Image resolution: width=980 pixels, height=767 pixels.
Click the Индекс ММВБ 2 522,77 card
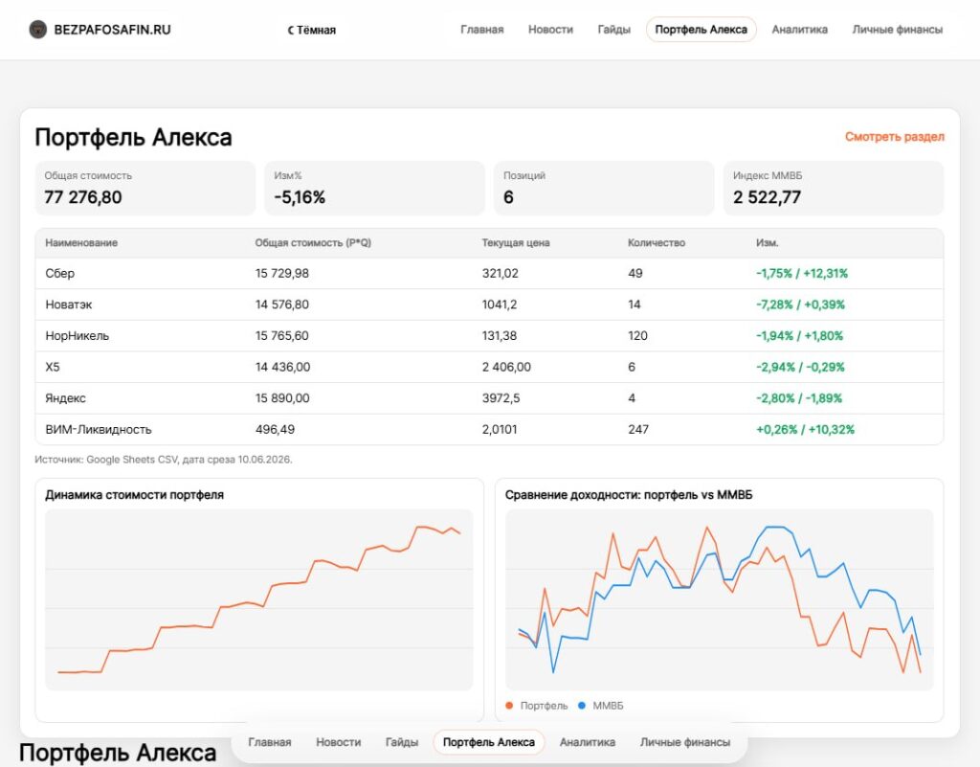(834, 188)
